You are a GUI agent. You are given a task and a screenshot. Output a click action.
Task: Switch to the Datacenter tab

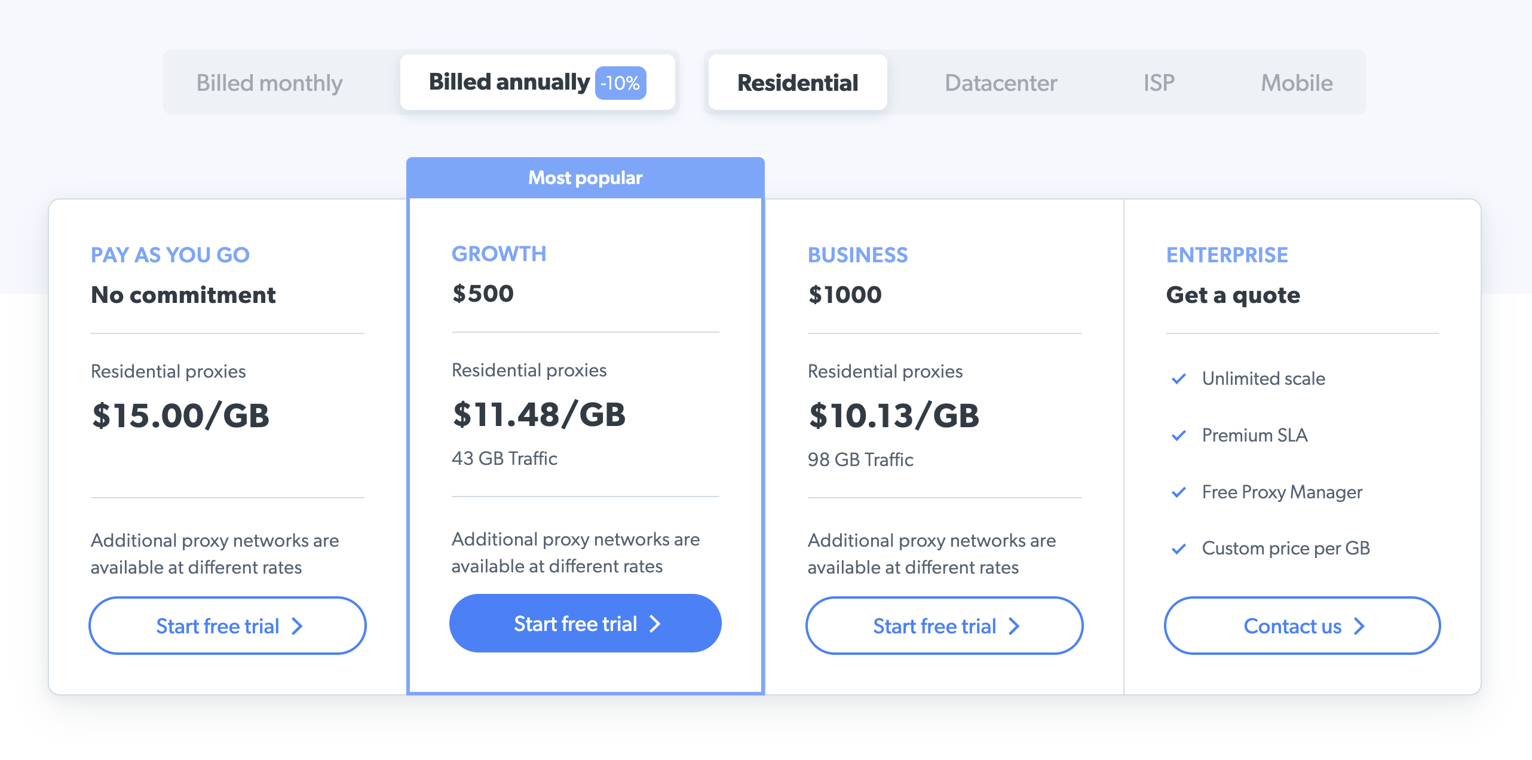pos(1001,82)
